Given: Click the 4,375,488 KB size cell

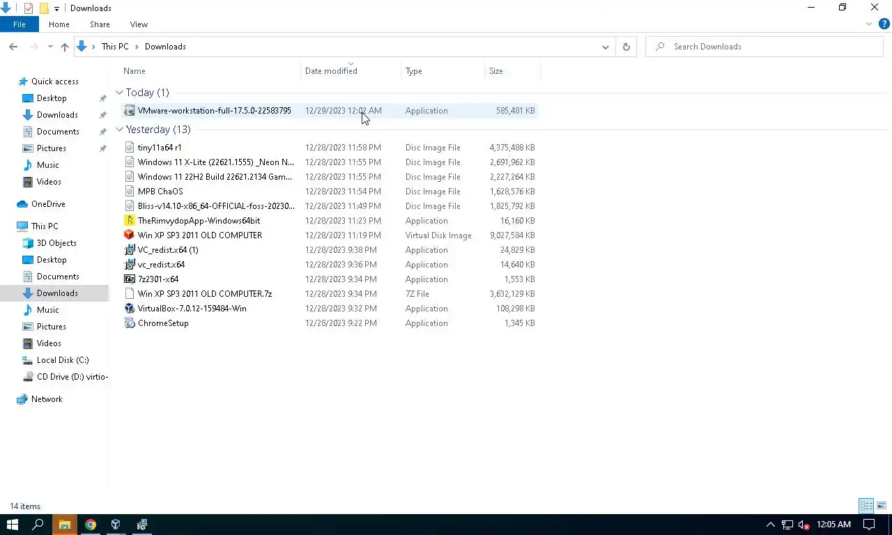Looking at the screenshot, I should click(x=512, y=148).
